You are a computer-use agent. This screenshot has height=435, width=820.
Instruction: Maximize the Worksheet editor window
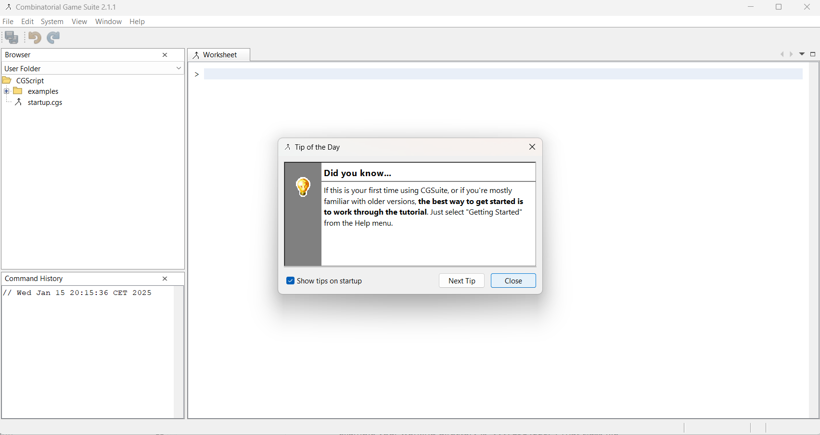813,54
